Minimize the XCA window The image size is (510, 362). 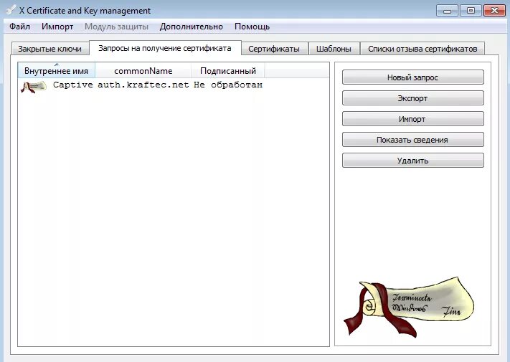pos(447,11)
